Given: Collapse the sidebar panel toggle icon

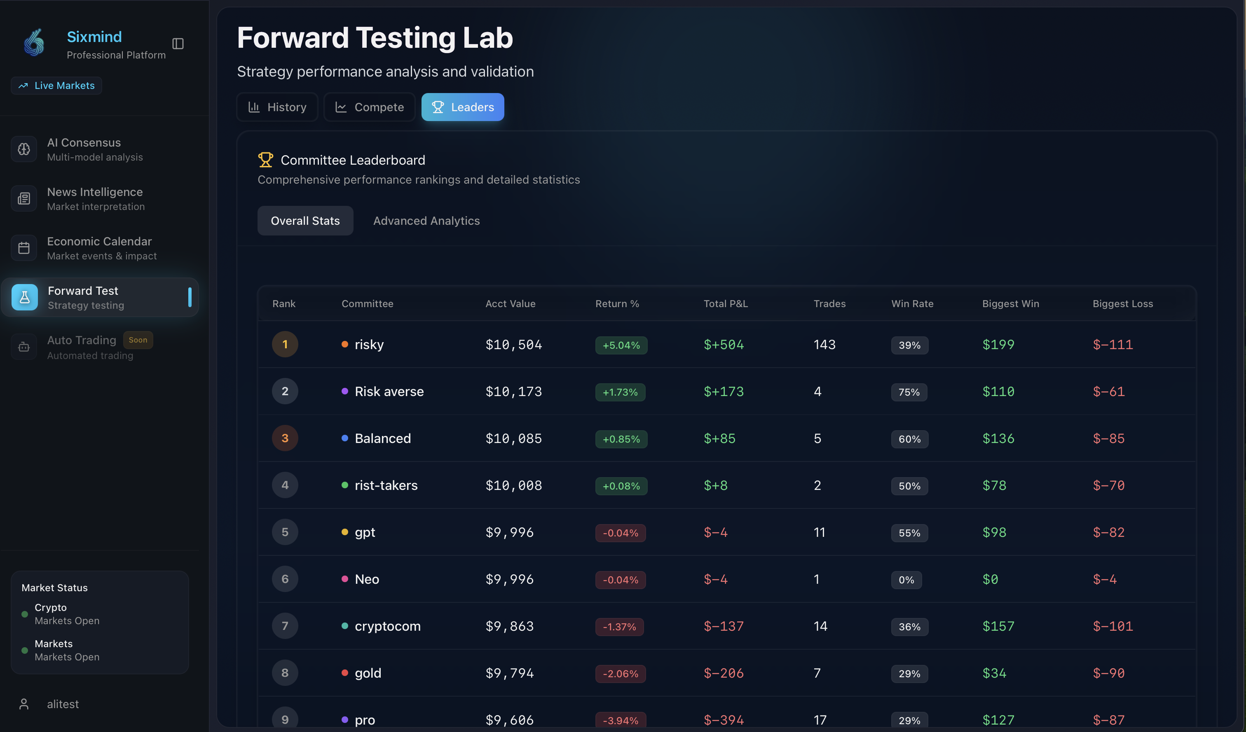Looking at the screenshot, I should tap(178, 44).
